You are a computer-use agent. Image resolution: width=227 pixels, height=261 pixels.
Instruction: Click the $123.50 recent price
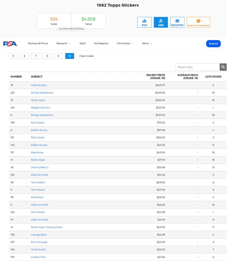click(x=161, y=108)
